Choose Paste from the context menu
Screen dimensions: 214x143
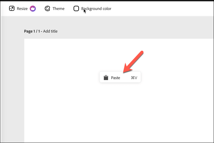click(120, 77)
